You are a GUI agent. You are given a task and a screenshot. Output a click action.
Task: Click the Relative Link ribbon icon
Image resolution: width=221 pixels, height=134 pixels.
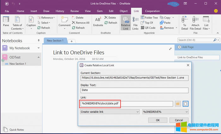125,23
